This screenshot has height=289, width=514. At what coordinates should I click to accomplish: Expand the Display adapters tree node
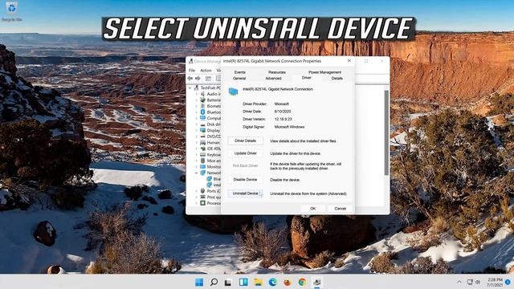point(197,130)
